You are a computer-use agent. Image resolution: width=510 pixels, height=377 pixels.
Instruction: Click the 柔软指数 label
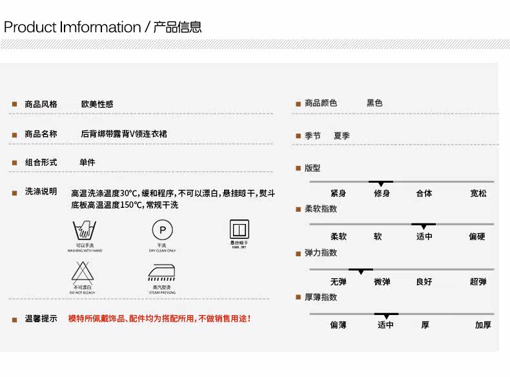click(x=321, y=209)
